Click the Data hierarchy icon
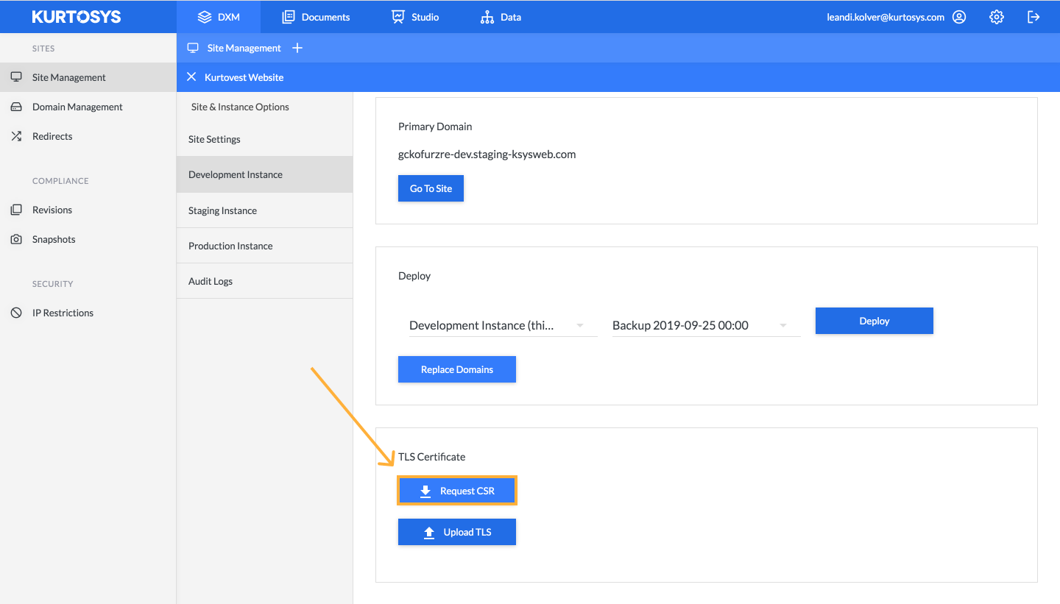Image resolution: width=1060 pixels, height=604 pixels. (x=487, y=17)
